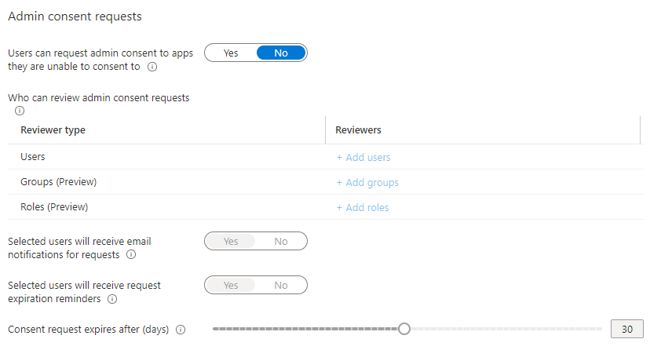Image resolution: width=661 pixels, height=350 pixels.
Task: Choose Yes for request expiration reminders
Action: point(231,285)
